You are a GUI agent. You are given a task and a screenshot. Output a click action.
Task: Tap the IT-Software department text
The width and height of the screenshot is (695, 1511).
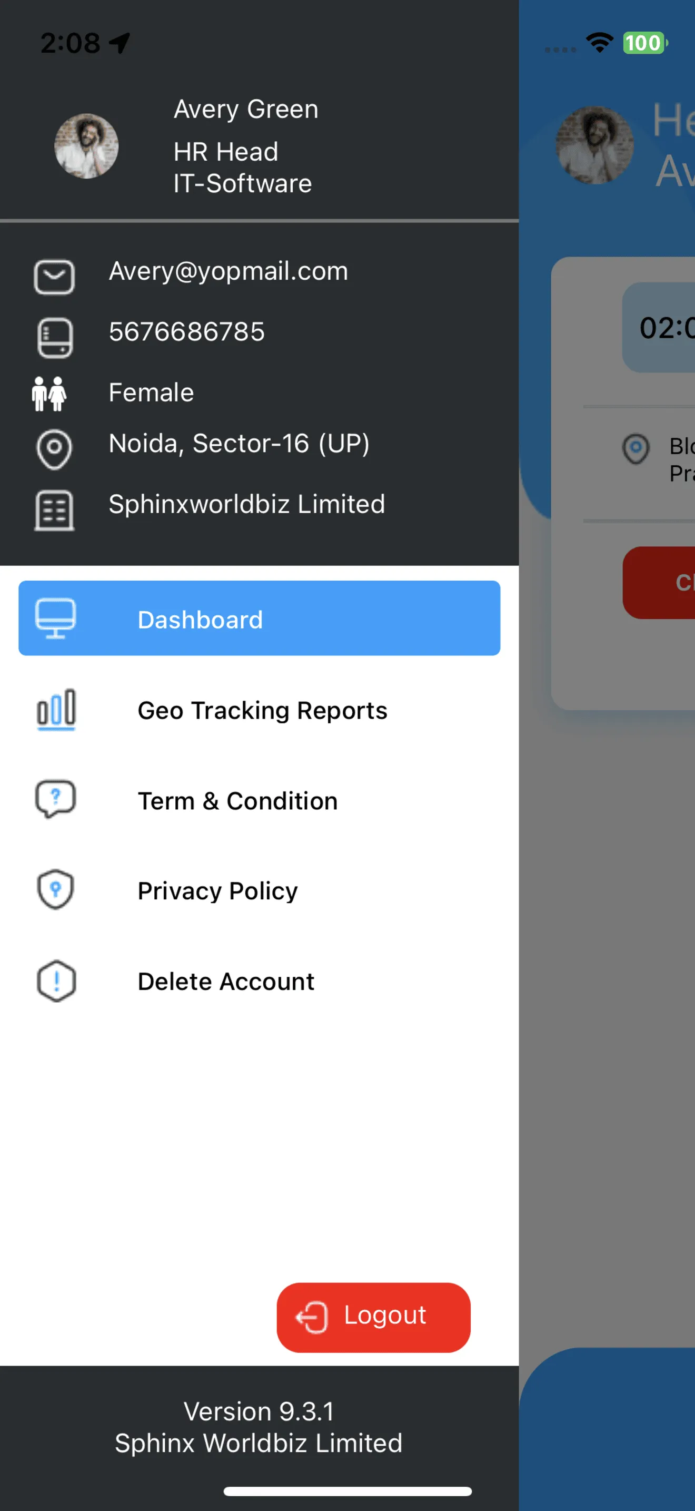point(243,183)
